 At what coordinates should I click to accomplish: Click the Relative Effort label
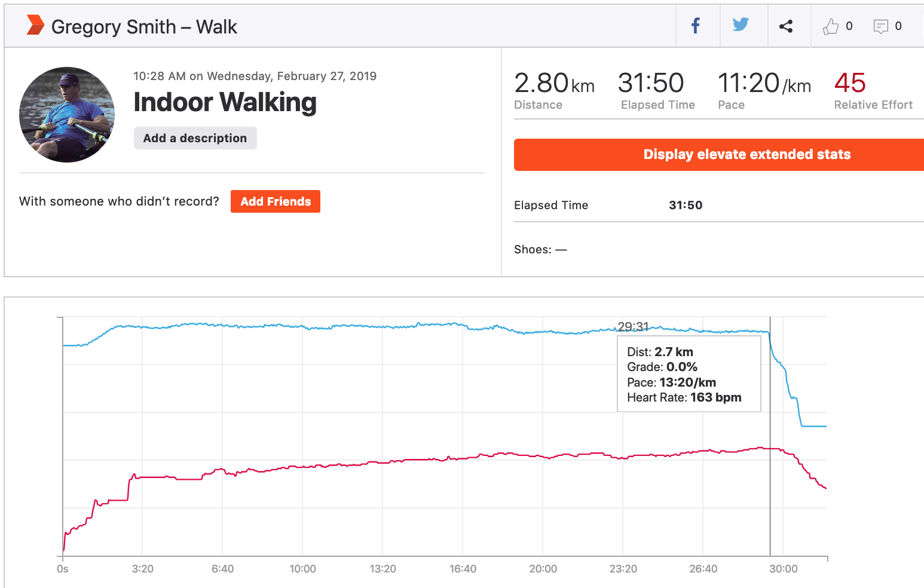pyautogui.click(x=873, y=105)
